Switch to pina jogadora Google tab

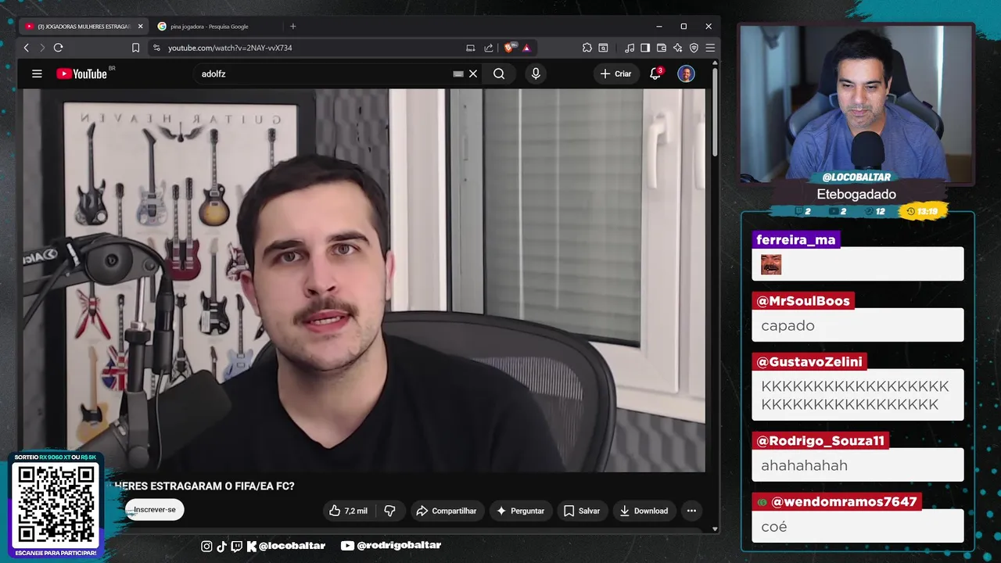click(209, 26)
